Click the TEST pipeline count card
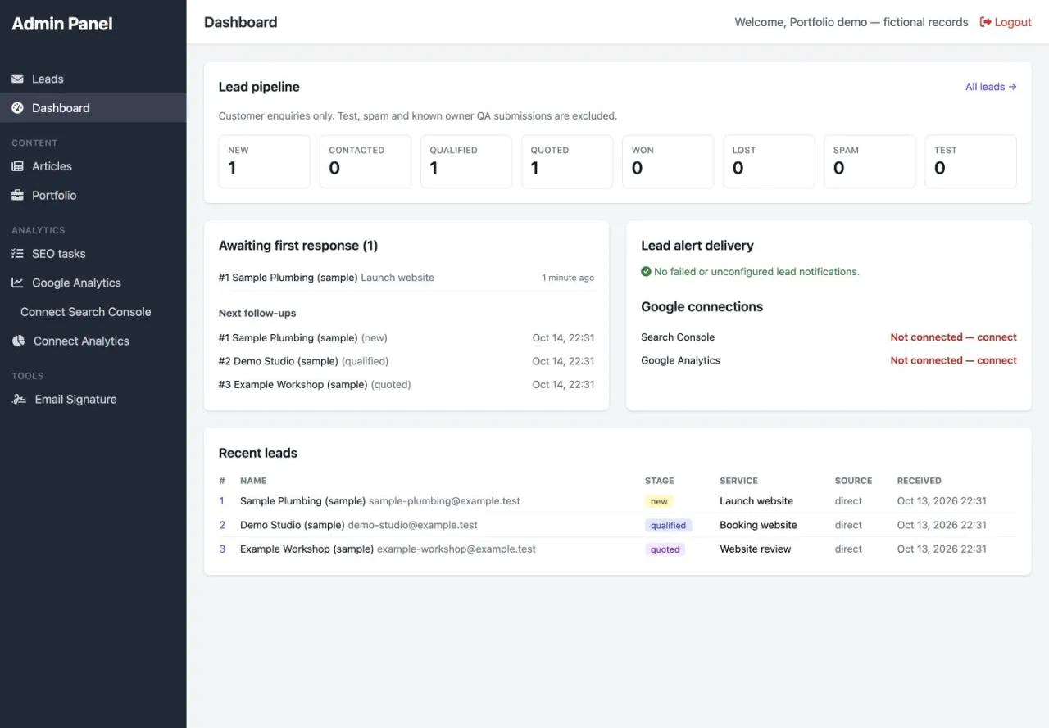This screenshot has width=1049, height=728. pos(971,161)
